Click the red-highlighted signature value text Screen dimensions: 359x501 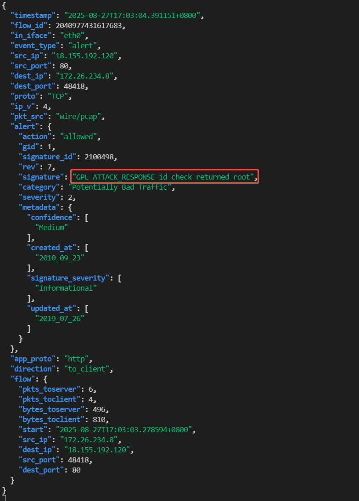tap(165, 177)
